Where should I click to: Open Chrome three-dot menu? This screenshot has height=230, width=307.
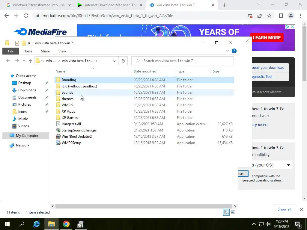300,16
